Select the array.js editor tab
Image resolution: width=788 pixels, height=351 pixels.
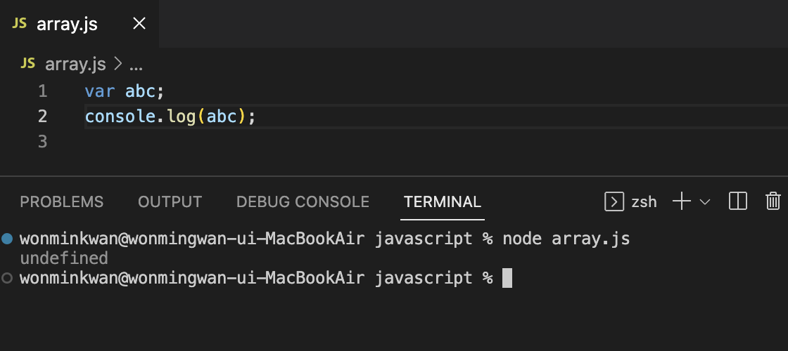[67, 24]
